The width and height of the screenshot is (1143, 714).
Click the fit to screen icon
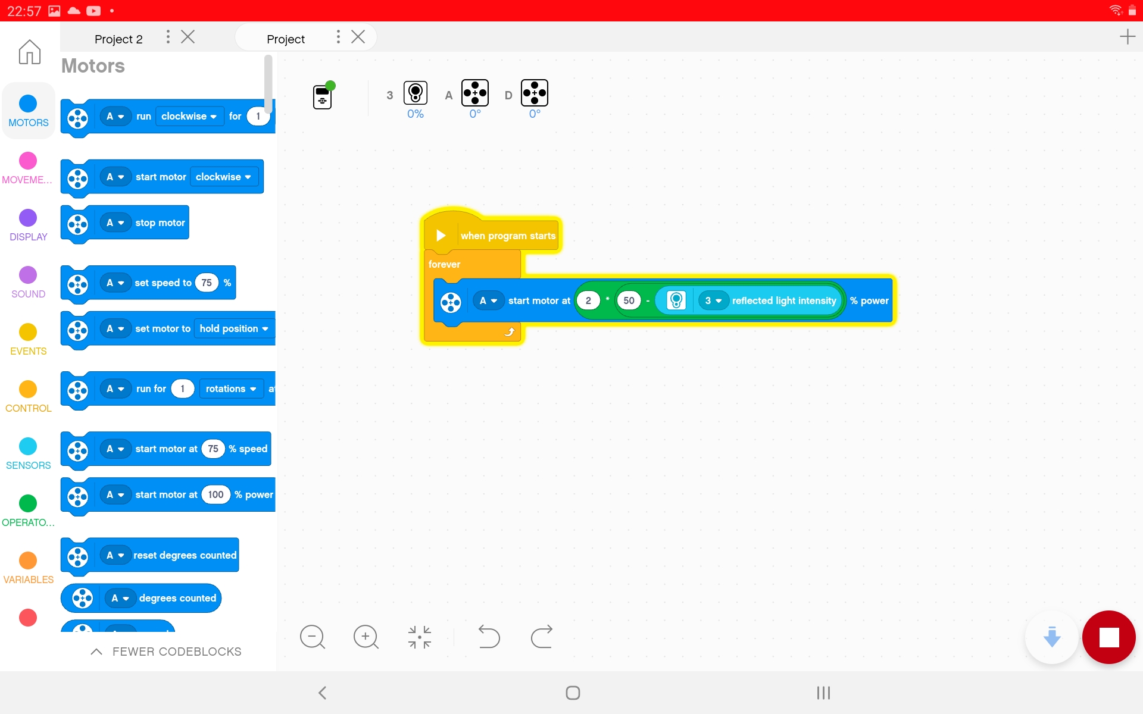[419, 637]
